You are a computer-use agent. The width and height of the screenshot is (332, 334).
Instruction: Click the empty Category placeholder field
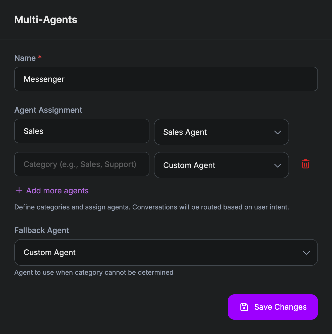[82, 164]
